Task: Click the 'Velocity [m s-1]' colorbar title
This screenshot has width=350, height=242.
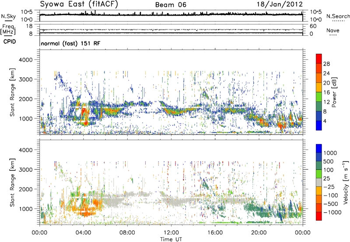Action: point(346,182)
